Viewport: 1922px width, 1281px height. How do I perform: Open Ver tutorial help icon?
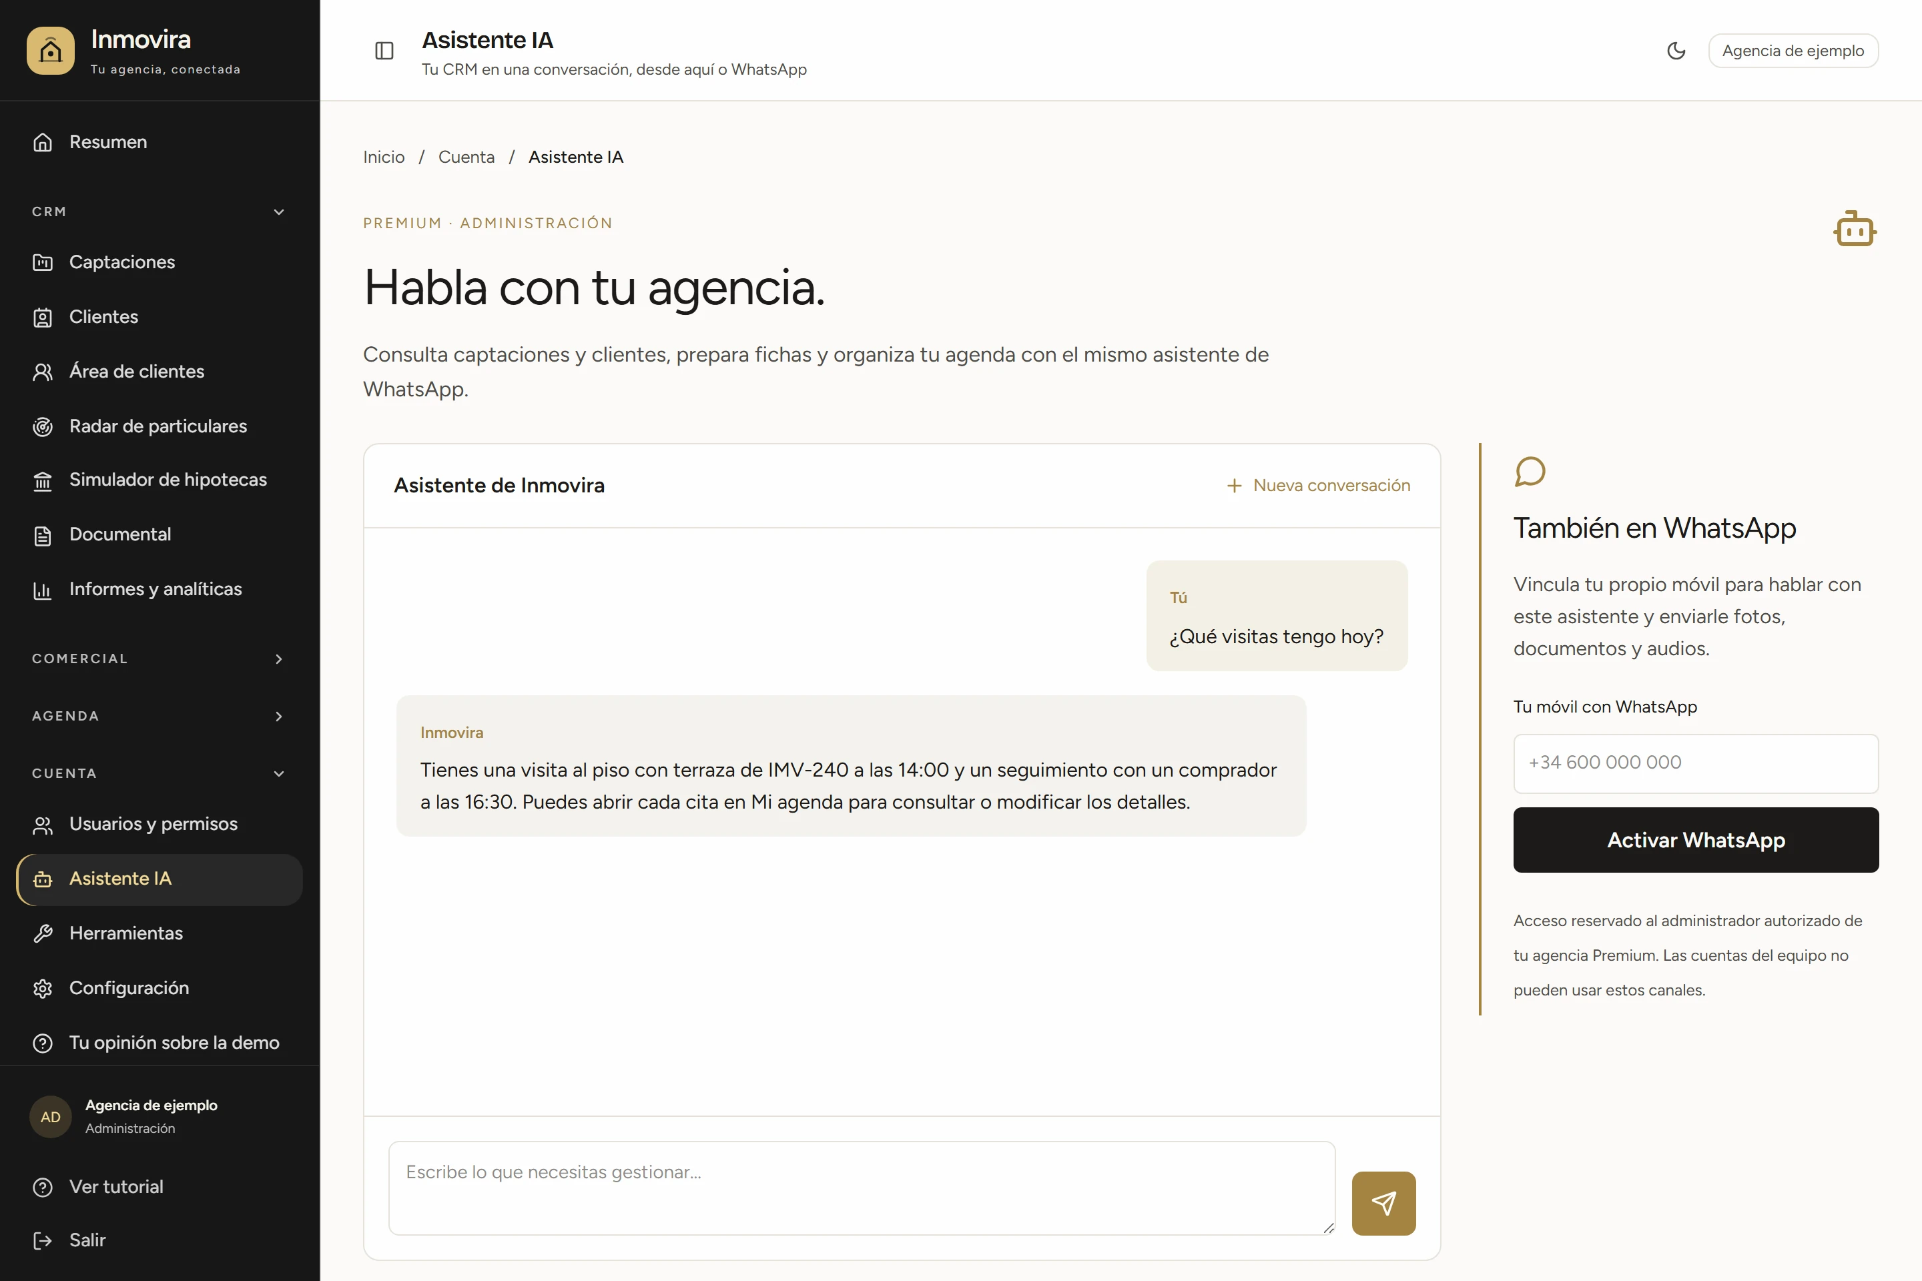(43, 1187)
